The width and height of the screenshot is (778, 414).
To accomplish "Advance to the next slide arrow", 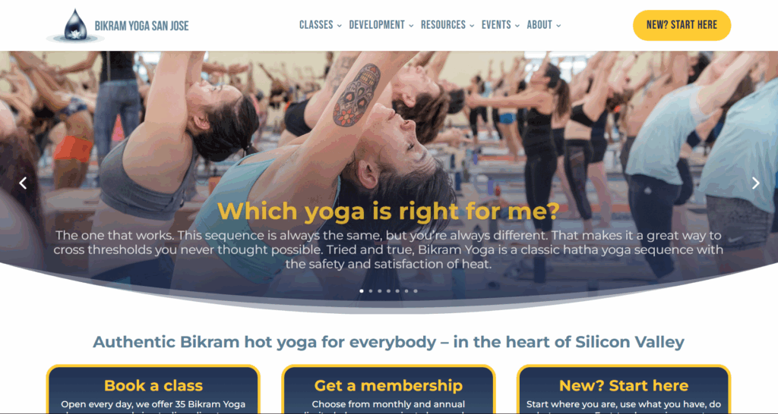I will [x=755, y=183].
